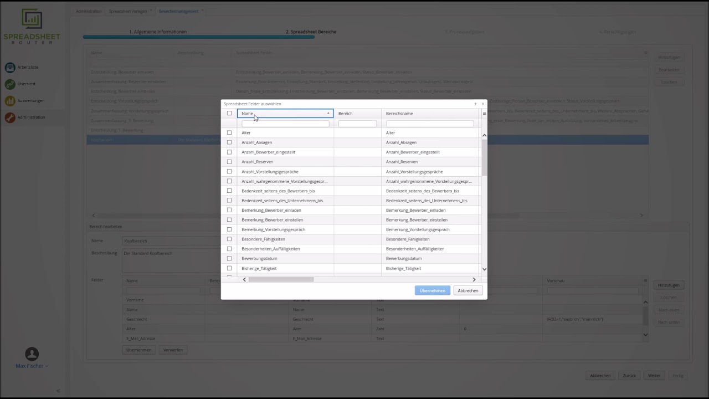Click Abbrechen button in the dialog

click(x=468, y=290)
